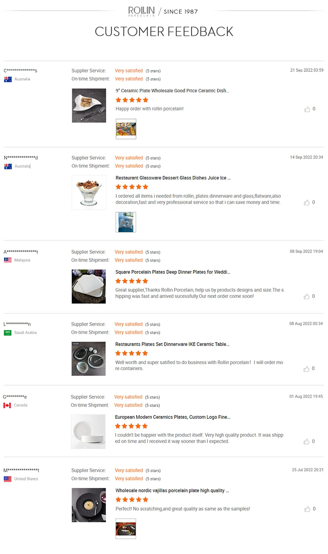The width and height of the screenshot is (328, 554).
Task: Like the review from Australia customer C***s
Action: [x=307, y=109]
